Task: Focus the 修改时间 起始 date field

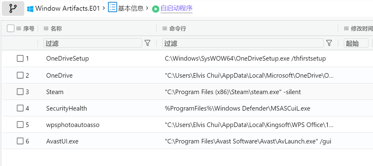Action: [356, 43]
